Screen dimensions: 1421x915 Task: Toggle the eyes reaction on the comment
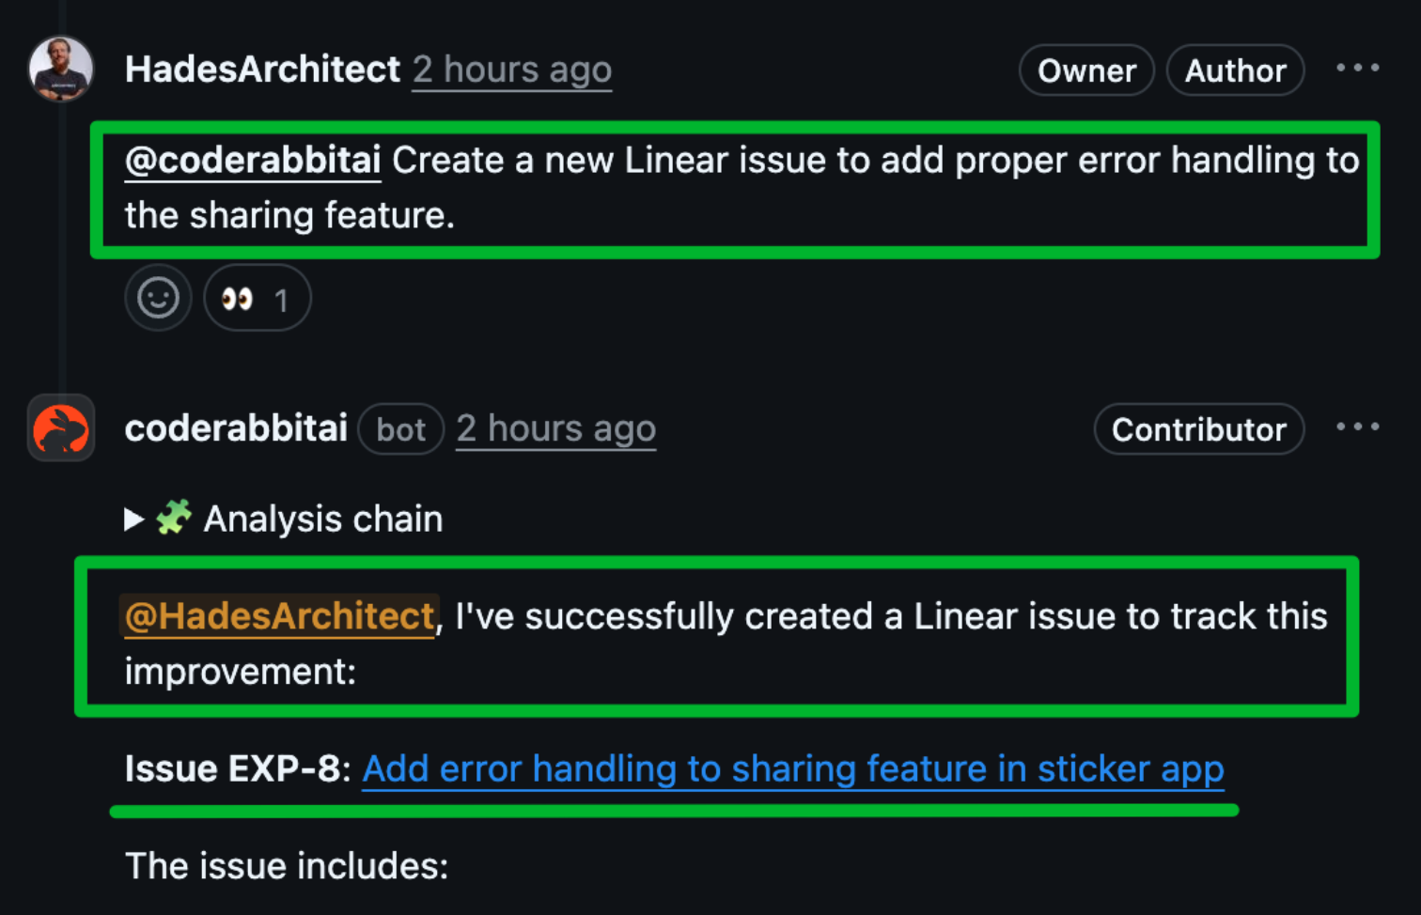point(257,298)
